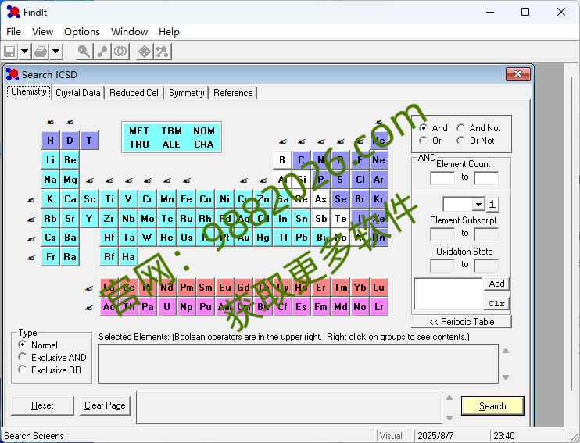Open the Window menu

(x=130, y=32)
